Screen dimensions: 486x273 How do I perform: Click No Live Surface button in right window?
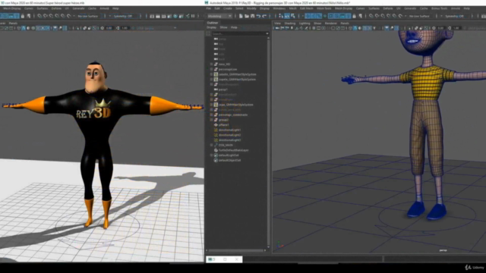419,16
